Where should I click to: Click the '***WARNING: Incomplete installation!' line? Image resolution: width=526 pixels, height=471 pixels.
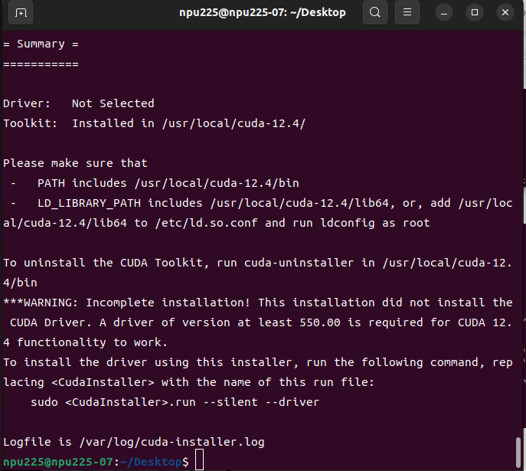[x=257, y=303]
